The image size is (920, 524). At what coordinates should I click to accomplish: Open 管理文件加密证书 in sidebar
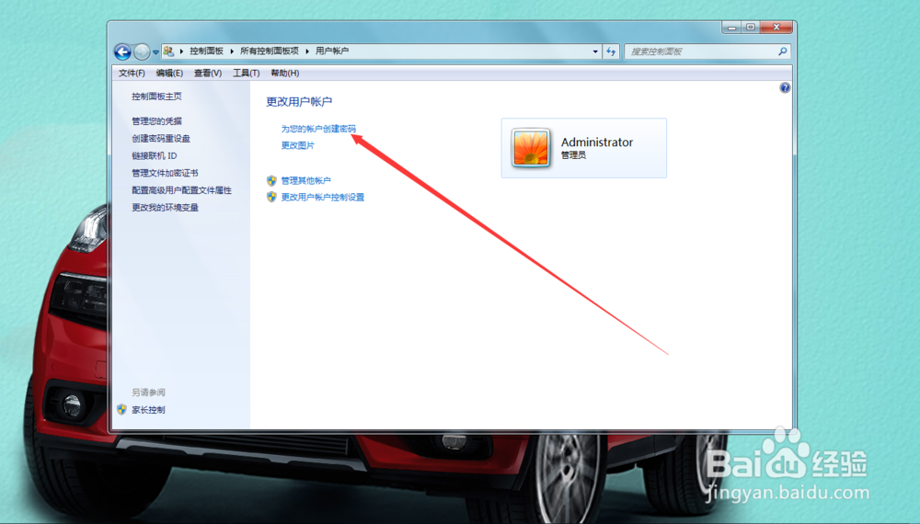[x=165, y=174]
